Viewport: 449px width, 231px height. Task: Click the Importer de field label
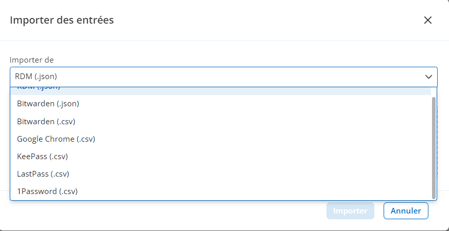coord(32,60)
